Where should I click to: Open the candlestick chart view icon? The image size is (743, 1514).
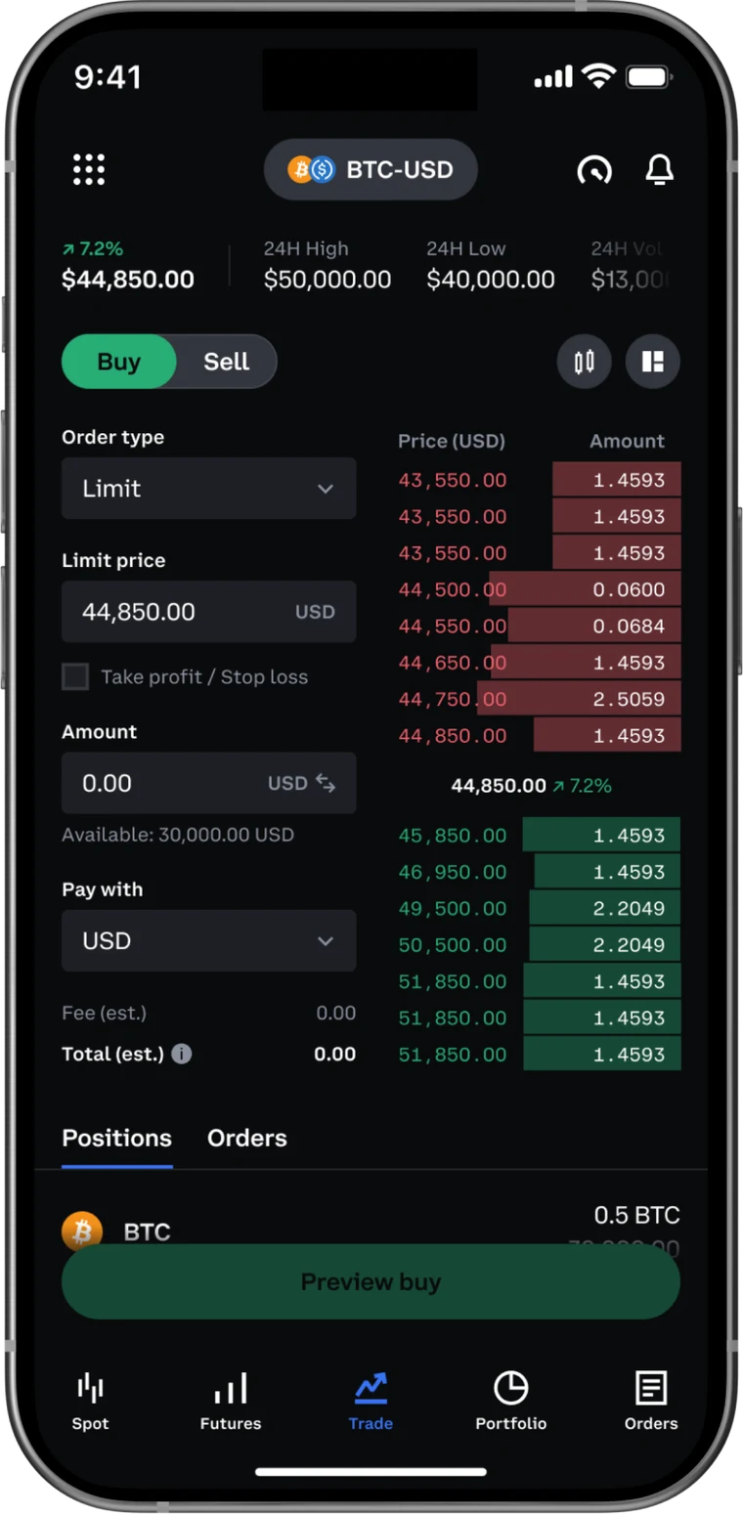point(584,362)
